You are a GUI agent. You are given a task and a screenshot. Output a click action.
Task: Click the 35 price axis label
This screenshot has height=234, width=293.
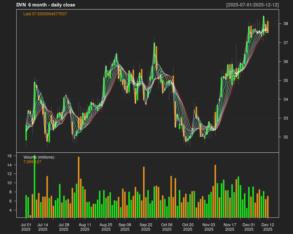point(286,81)
